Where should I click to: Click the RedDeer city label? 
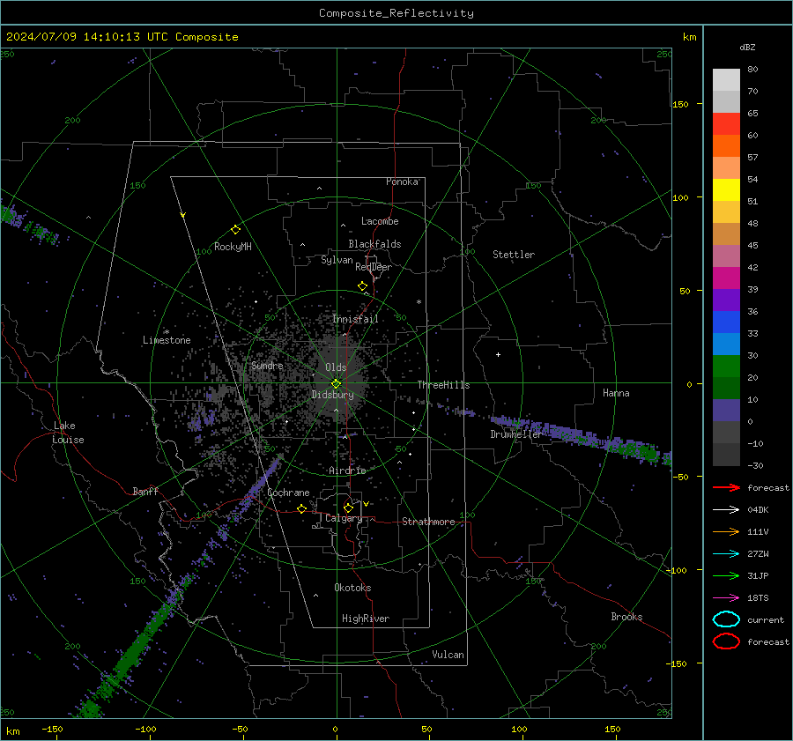coord(374,267)
